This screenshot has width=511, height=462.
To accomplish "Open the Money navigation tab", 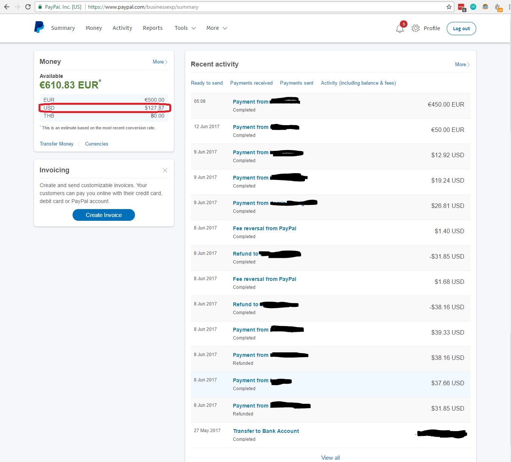I will 94,28.
